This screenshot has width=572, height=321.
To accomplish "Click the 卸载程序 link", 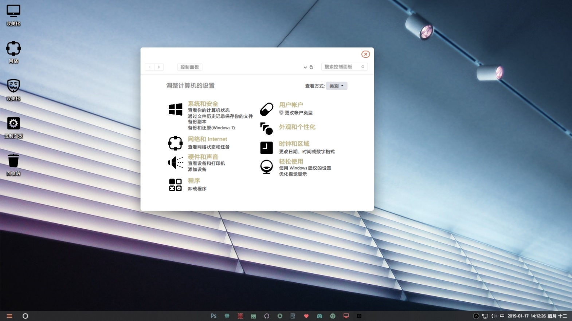I will (x=197, y=189).
